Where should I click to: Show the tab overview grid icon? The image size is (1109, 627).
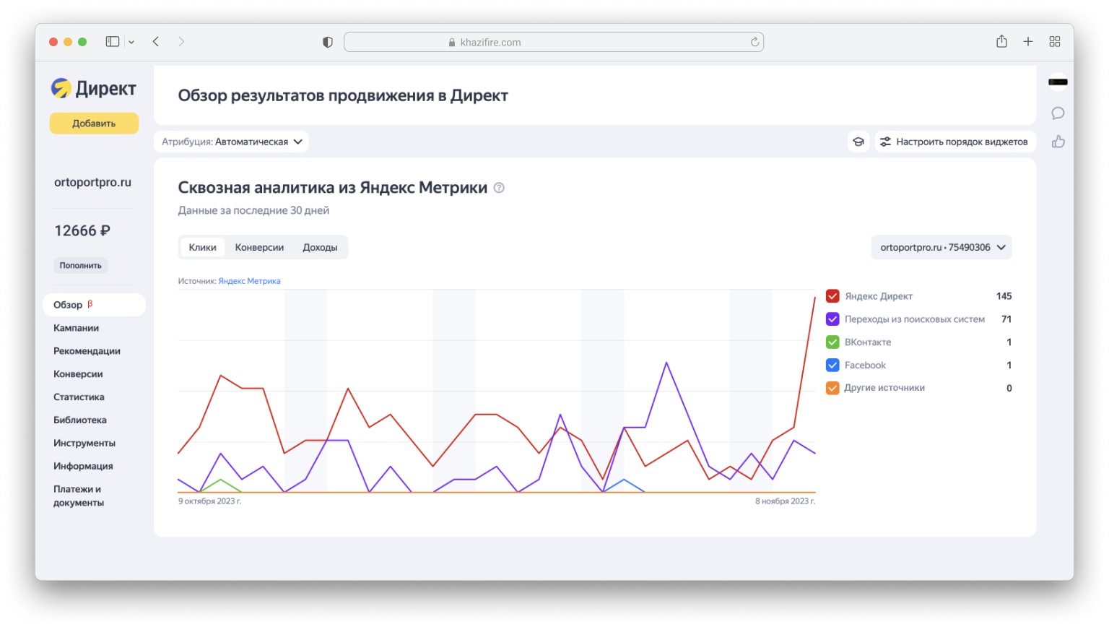pos(1055,42)
